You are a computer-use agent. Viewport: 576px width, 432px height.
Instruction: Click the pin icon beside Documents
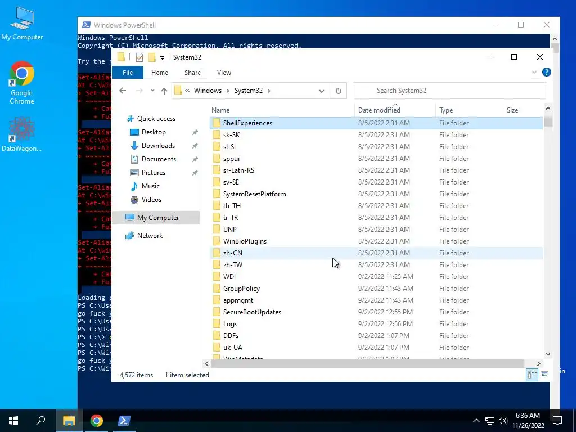195,159
